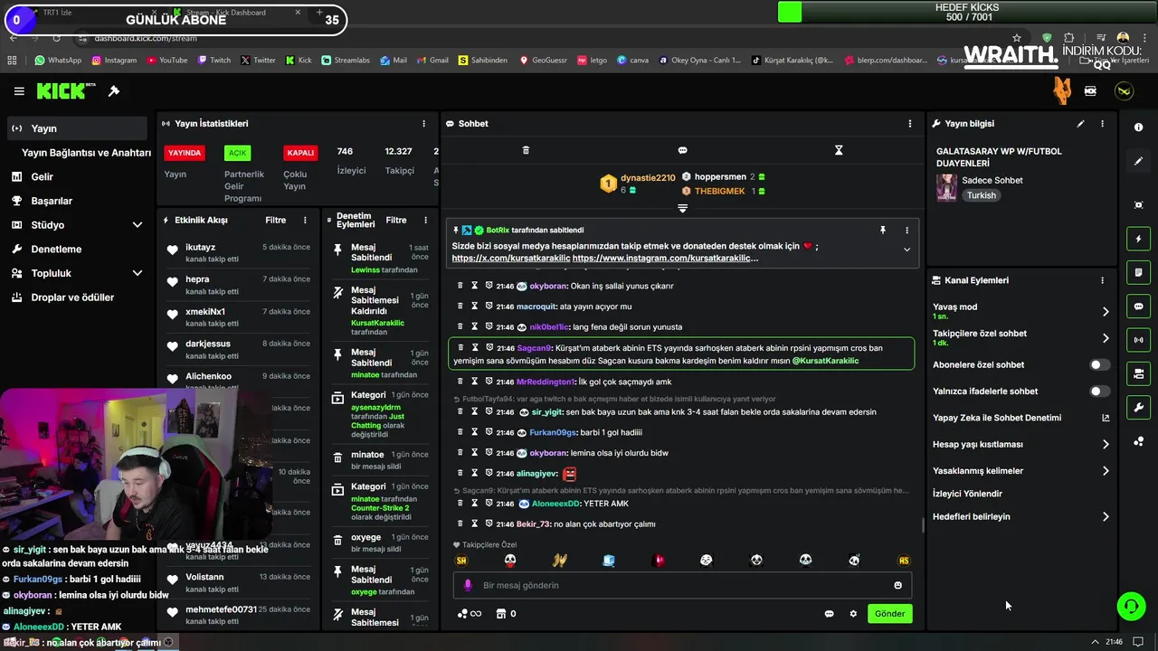Click wrench icon in right sidebar

click(x=1138, y=408)
